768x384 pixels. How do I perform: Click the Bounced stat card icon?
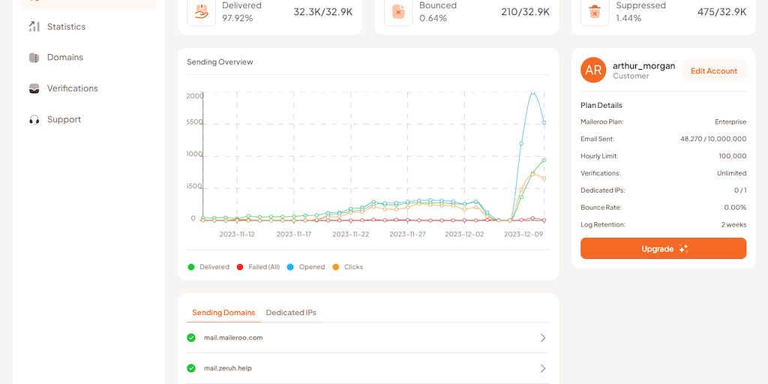(398, 11)
